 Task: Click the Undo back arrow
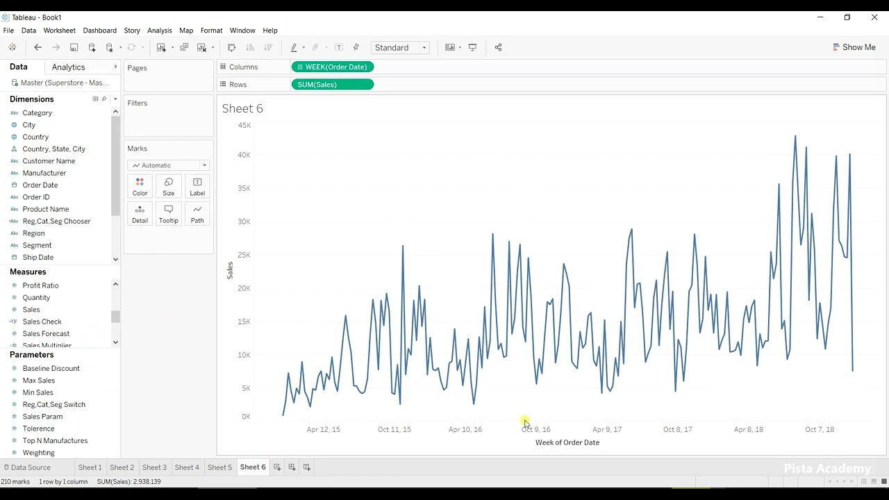coord(38,47)
